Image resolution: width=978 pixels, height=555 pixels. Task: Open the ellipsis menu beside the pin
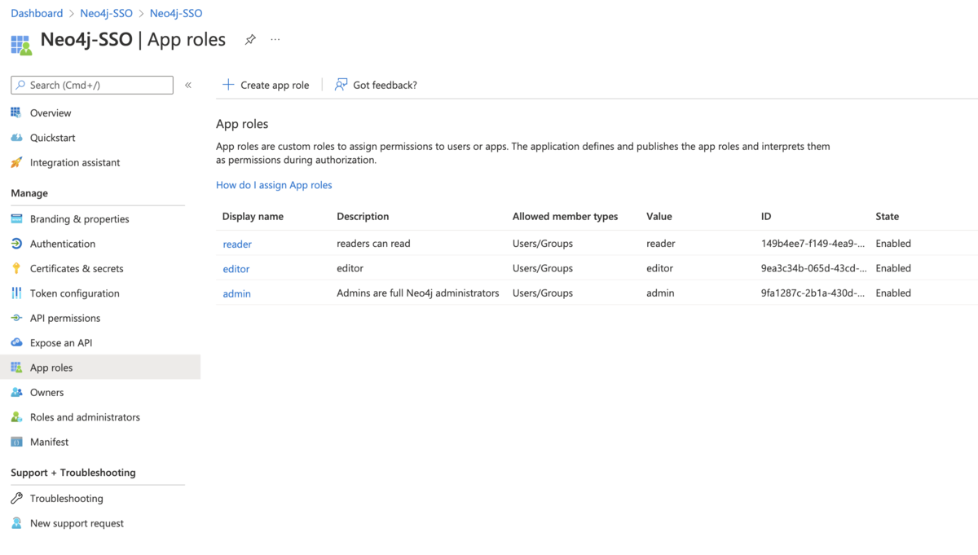[x=275, y=39]
